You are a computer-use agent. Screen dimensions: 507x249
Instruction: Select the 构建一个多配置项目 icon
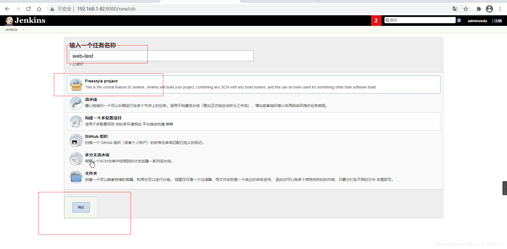click(76, 121)
